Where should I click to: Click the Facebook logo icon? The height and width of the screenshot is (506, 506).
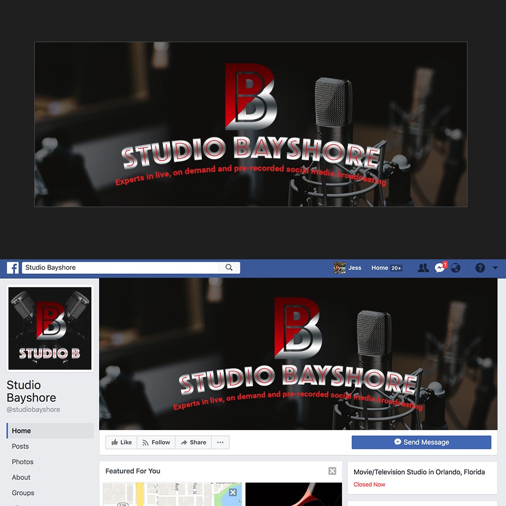point(13,268)
